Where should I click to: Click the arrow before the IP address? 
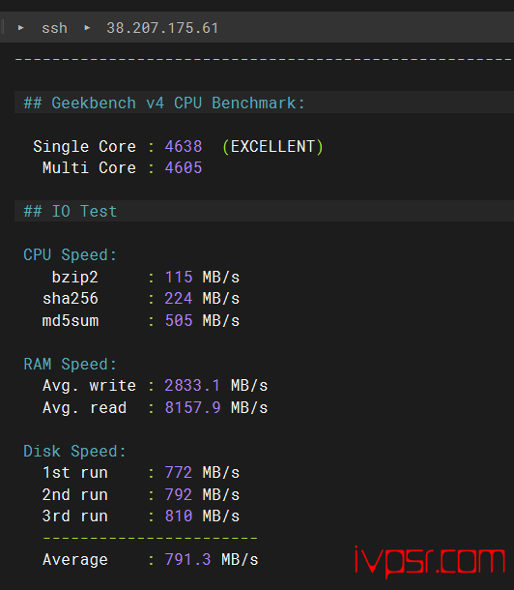tap(87, 28)
